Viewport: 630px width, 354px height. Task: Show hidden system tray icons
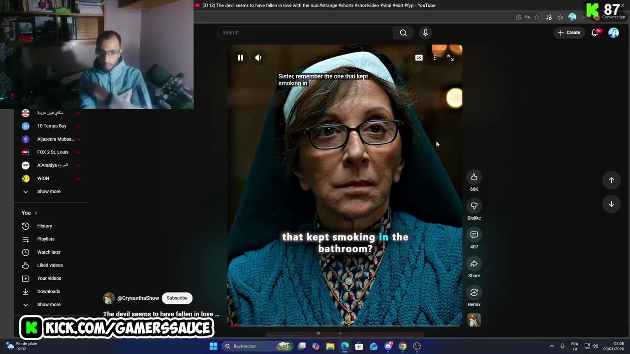(551, 346)
